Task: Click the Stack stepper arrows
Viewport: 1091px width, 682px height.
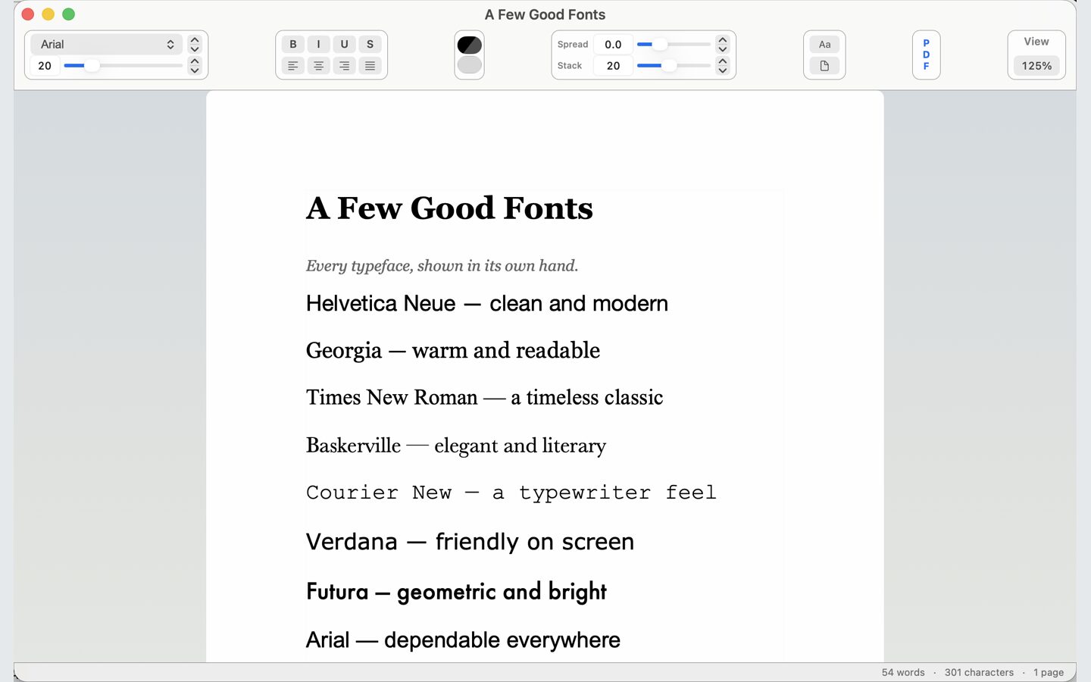Action: point(723,66)
